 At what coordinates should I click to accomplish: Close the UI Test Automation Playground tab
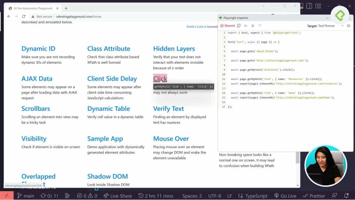pos(57,8)
